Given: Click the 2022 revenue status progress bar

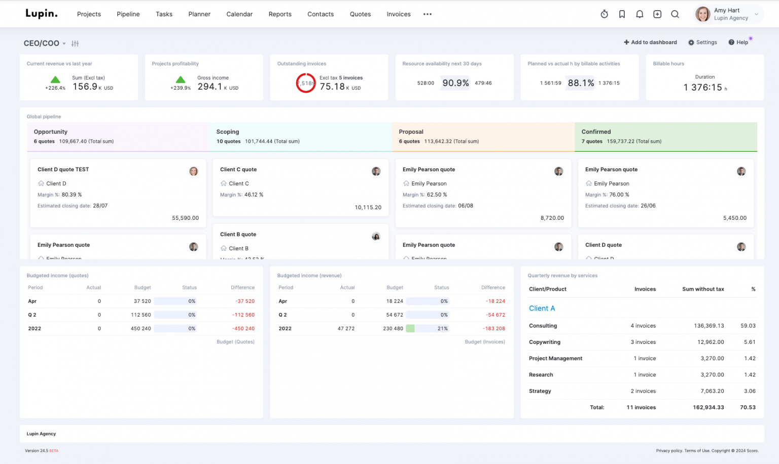Looking at the screenshot, I should pyautogui.click(x=428, y=329).
